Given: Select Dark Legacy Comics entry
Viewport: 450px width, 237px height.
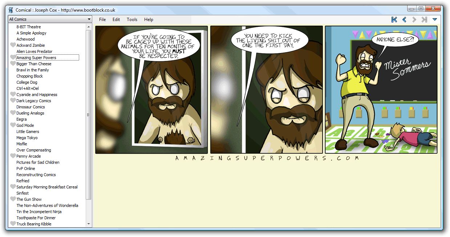Looking at the screenshot, I should (34, 101).
